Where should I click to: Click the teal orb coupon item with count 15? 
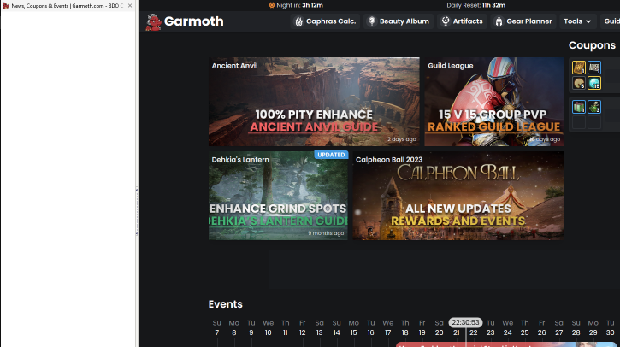(x=594, y=83)
